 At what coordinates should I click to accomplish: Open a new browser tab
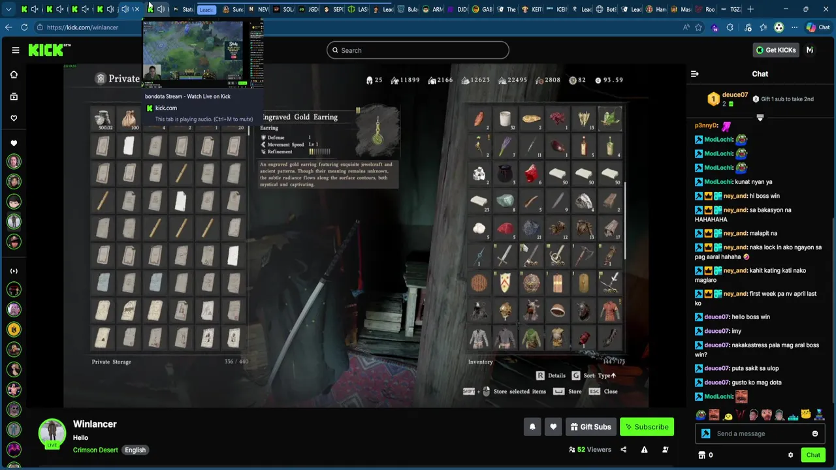[750, 9]
